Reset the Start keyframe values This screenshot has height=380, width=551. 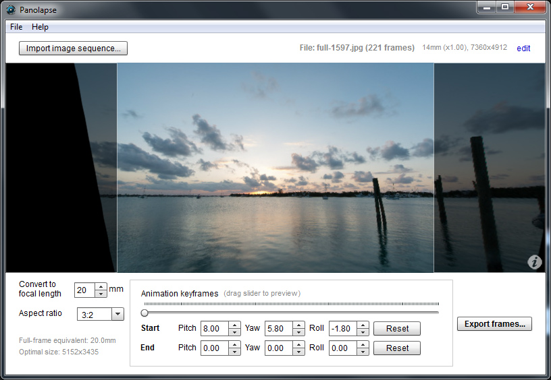[397, 329]
